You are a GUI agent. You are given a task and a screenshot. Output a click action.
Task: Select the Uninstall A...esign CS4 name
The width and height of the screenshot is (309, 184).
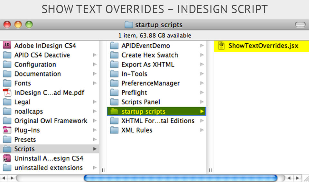(49, 158)
